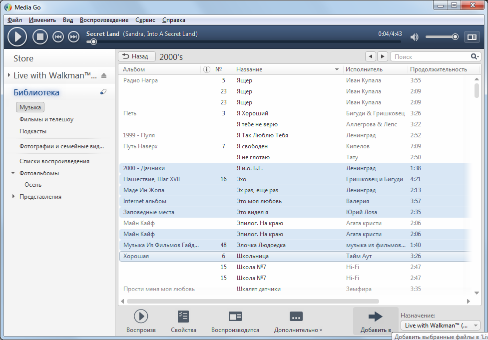The width and height of the screenshot is (488, 340).
Task: Select the track Эх раз, еще раз
Action: tap(257, 190)
